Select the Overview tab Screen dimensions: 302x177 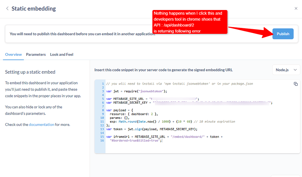click(x=13, y=54)
